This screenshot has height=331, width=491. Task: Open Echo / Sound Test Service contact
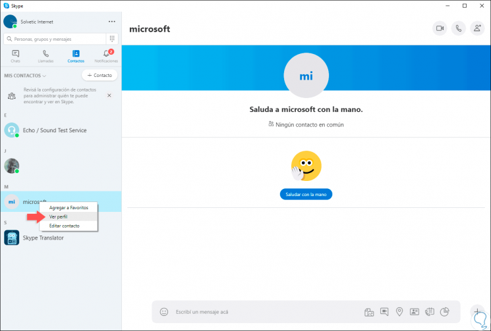point(61,130)
